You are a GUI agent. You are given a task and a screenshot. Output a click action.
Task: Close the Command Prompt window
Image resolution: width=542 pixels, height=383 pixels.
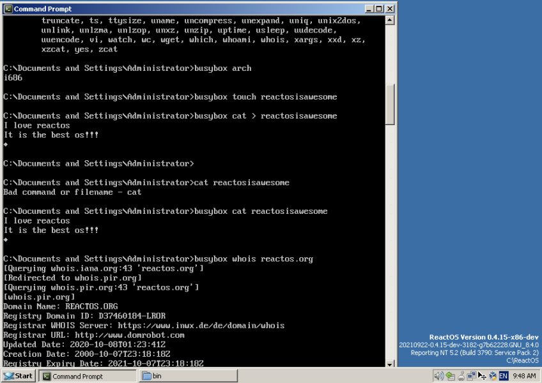pos(390,9)
